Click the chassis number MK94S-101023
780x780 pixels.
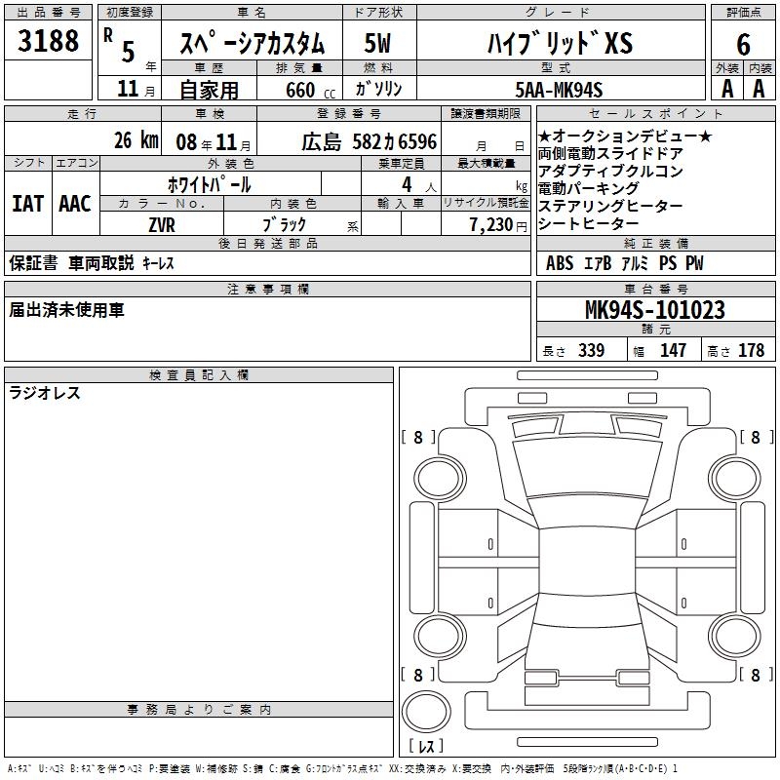(655, 310)
